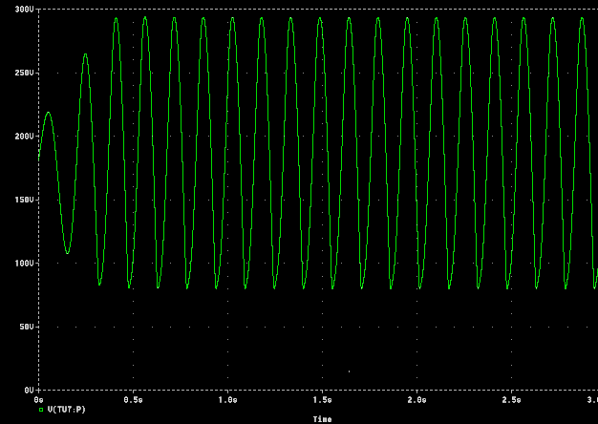Click the 0s label on the time axis
This screenshot has height=424, width=598.
point(39,400)
